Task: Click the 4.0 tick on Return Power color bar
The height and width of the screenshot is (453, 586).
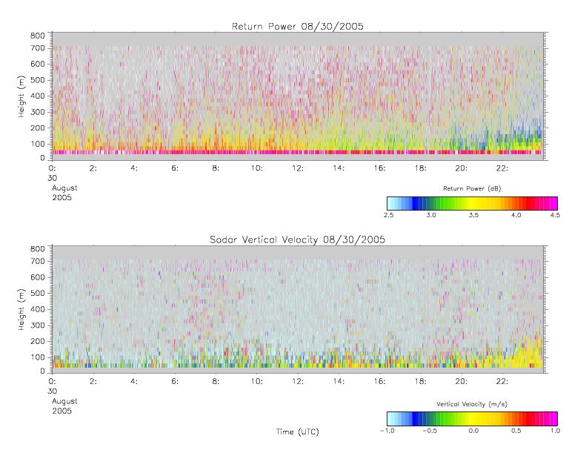Action: tap(516, 215)
